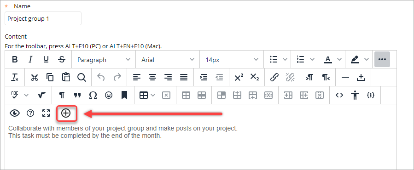
Task: Open the Arial font family dropdown
Action: tap(168, 60)
